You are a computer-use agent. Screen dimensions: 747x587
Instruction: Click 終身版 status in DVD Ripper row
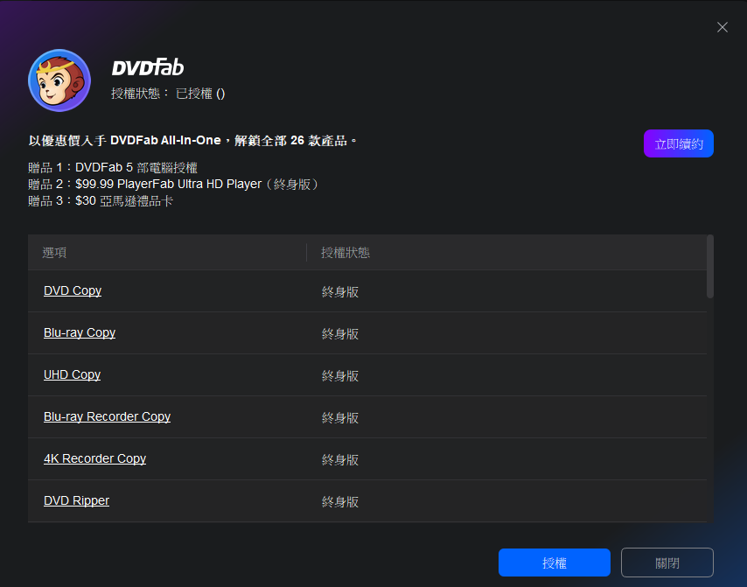point(340,501)
